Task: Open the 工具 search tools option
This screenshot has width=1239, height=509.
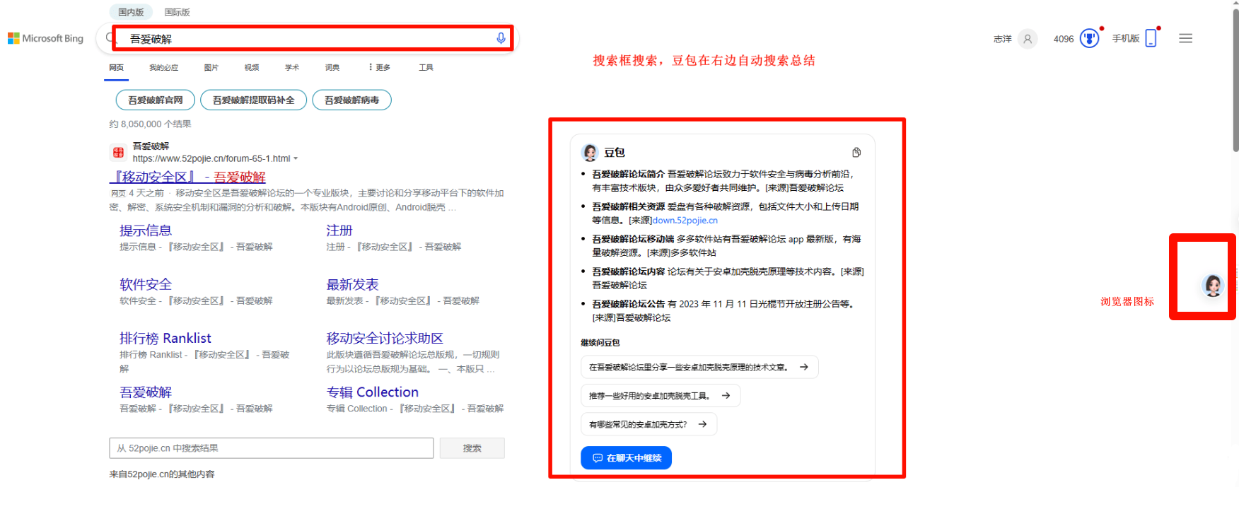Action: tap(426, 68)
